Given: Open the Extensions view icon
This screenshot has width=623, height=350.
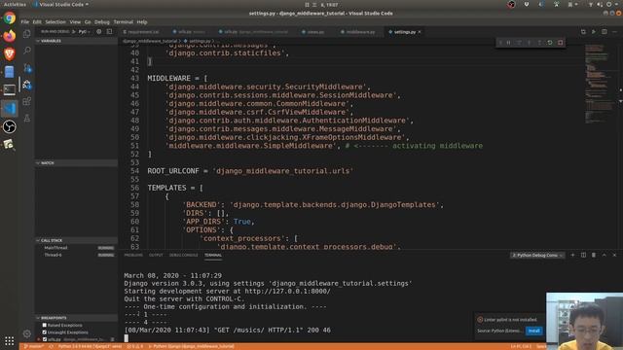Looking at the screenshot, I should pos(27,101).
